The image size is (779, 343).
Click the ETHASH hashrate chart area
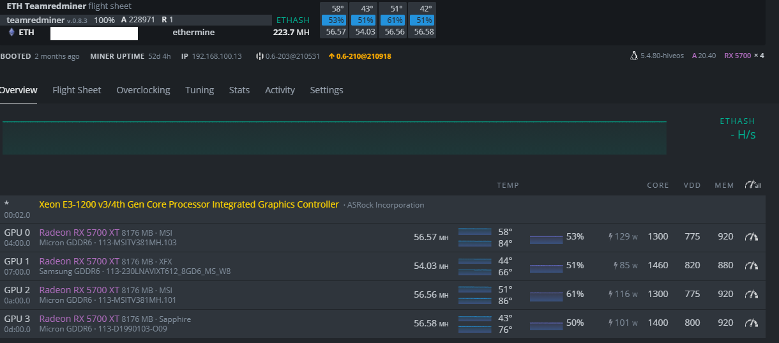[x=334, y=137]
